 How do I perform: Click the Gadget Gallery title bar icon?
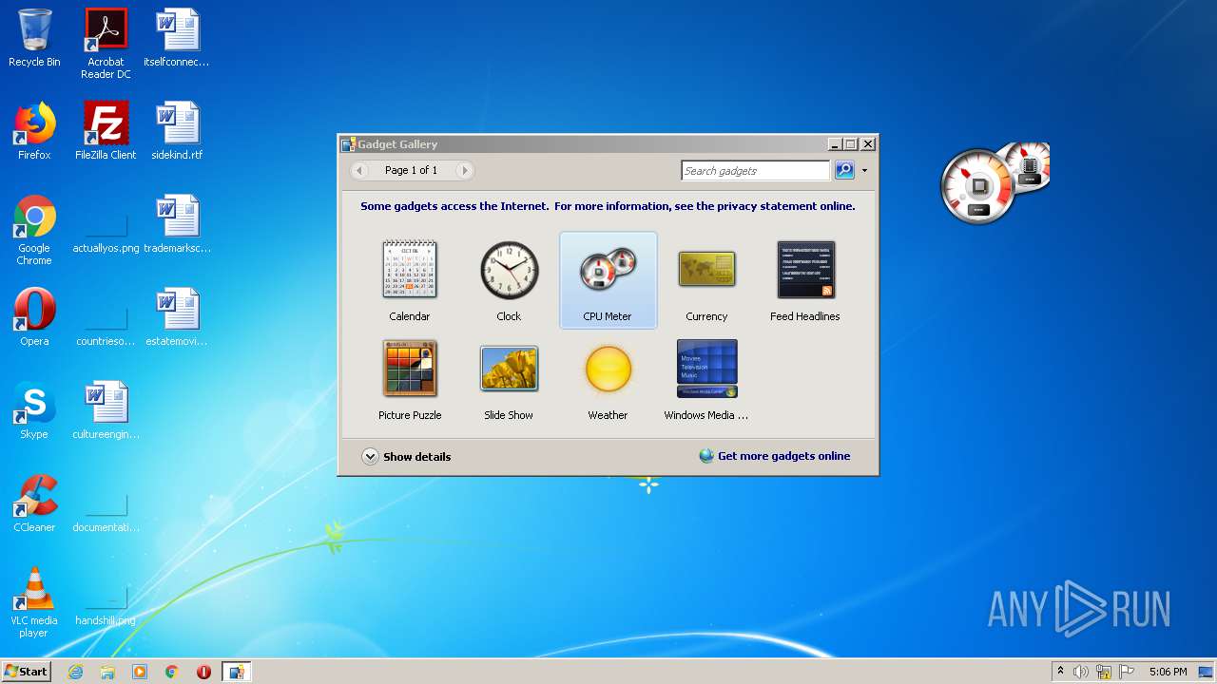(348, 144)
